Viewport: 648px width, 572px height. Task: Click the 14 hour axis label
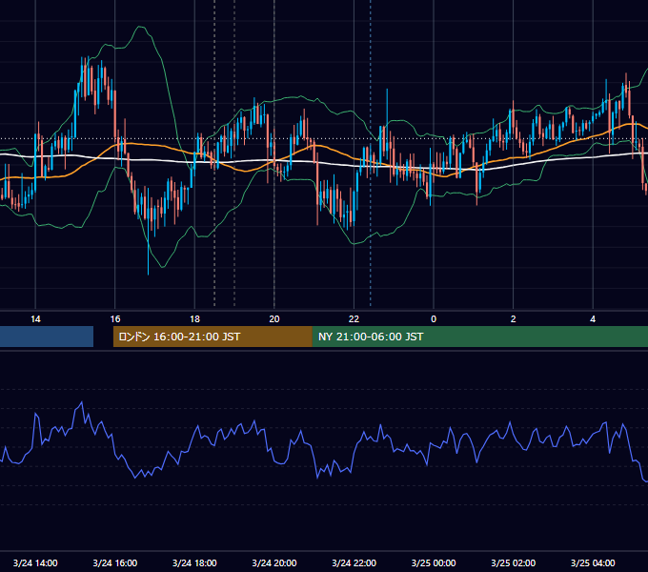(x=35, y=319)
